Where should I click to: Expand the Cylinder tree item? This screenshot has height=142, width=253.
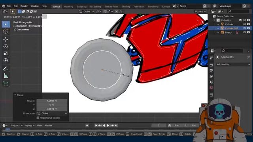tap(218, 24)
